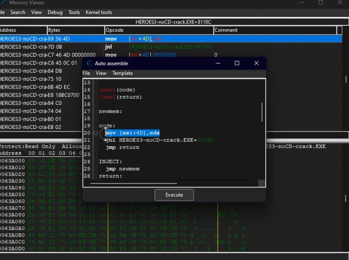Viewport: 349px width, 260px height.
Task: Open the Kernel tools menu
Action: pyautogui.click(x=98, y=12)
